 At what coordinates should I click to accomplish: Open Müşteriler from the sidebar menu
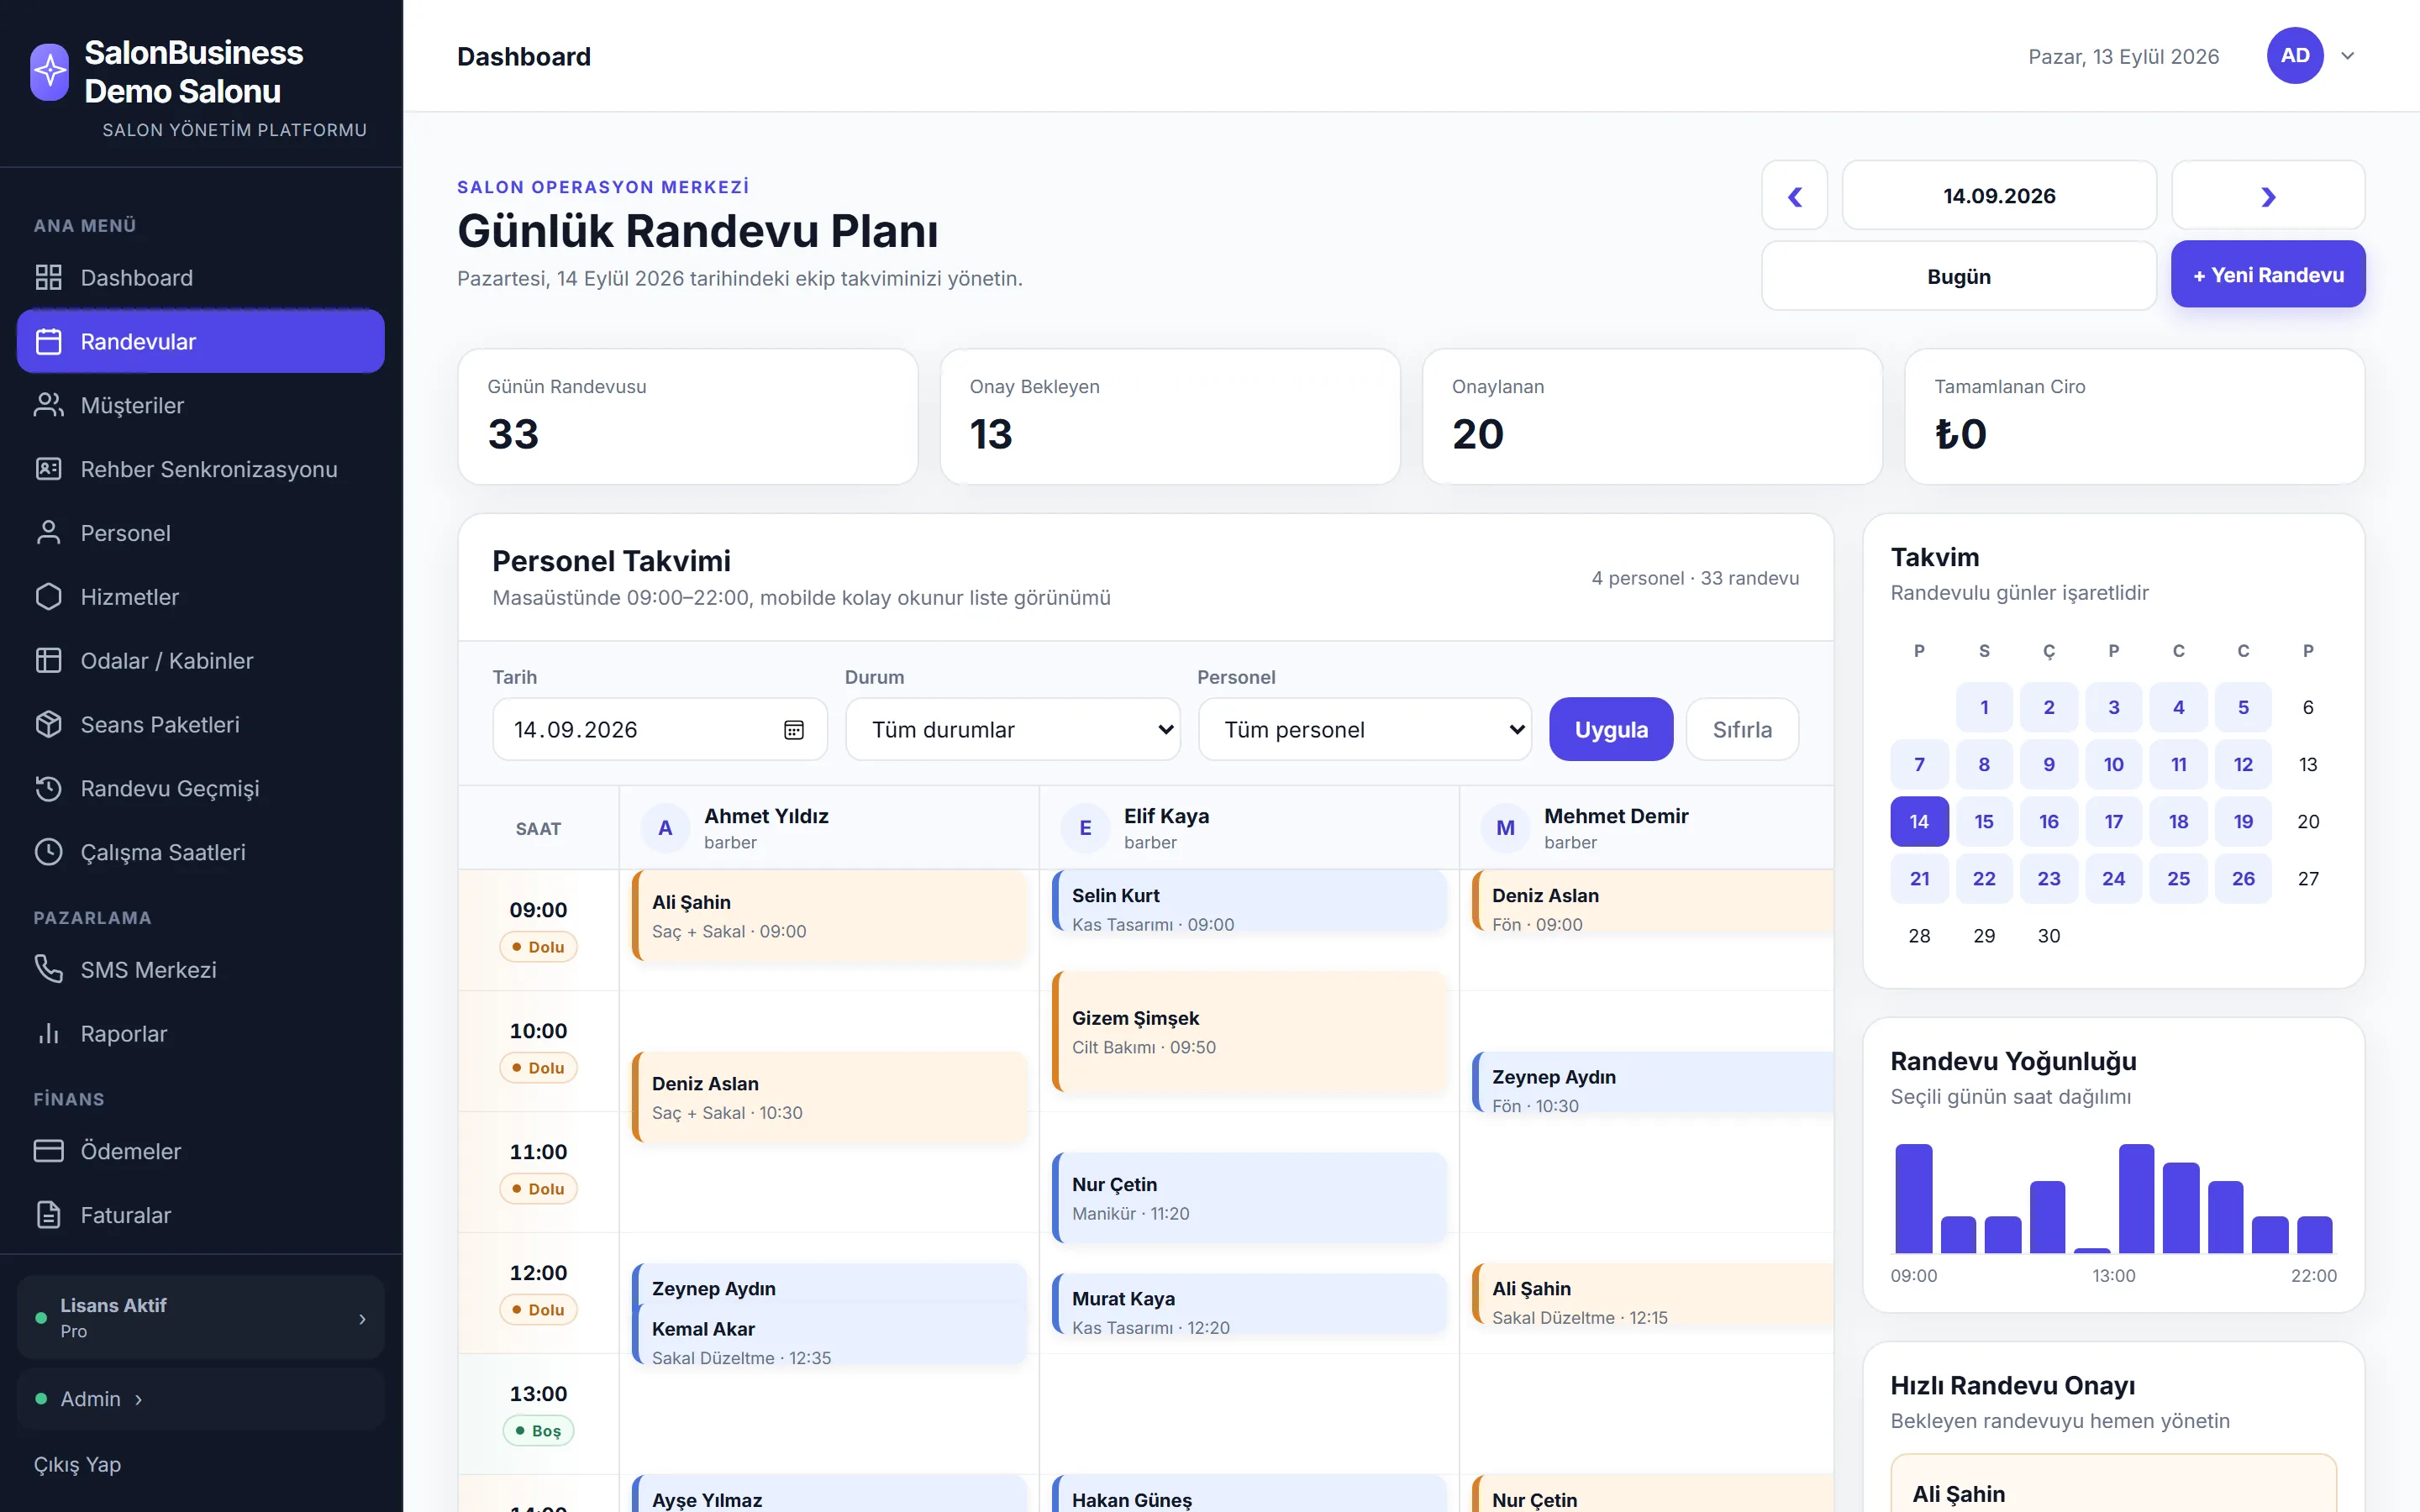[201, 405]
